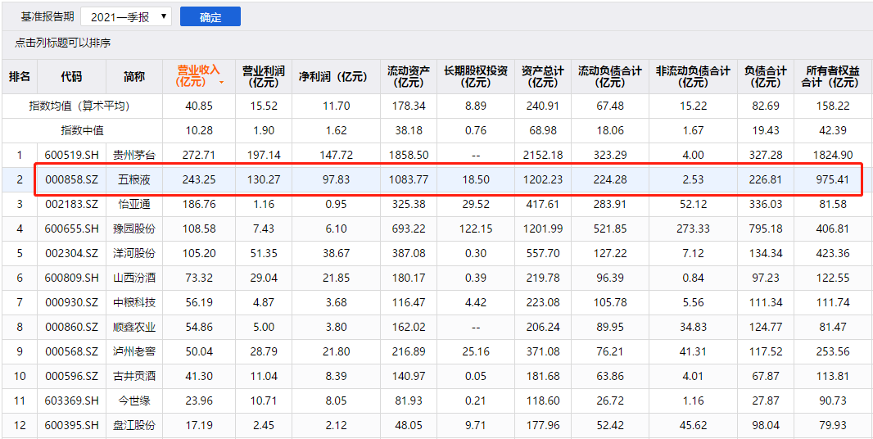Click the 豫园股份 name cell
The height and width of the screenshot is (439, 873).
(134, 229)
